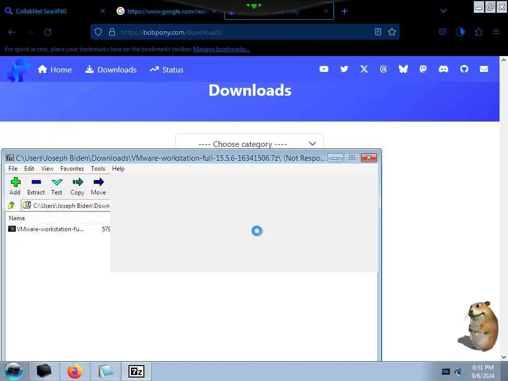Open the list all tabs dropdown
Image resolution: width=508 pixels, height=381 pixels.
444,11
